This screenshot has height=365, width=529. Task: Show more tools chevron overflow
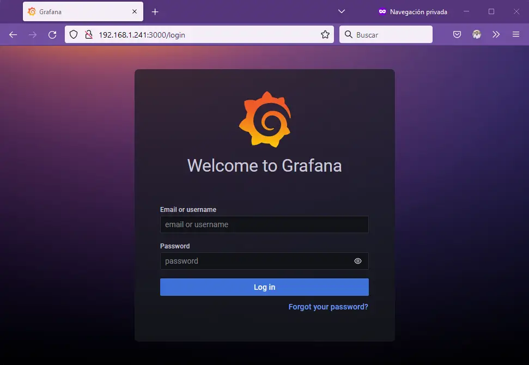click(x=496, y=34)
